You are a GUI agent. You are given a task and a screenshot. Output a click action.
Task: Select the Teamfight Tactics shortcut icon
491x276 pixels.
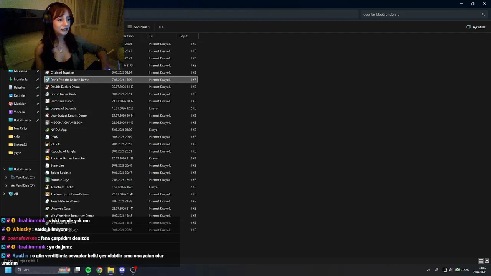tap(48, 187)
